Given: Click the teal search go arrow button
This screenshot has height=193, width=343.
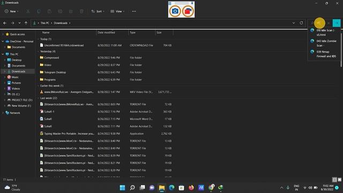Looking at the screenshot, I should [337, 23].
